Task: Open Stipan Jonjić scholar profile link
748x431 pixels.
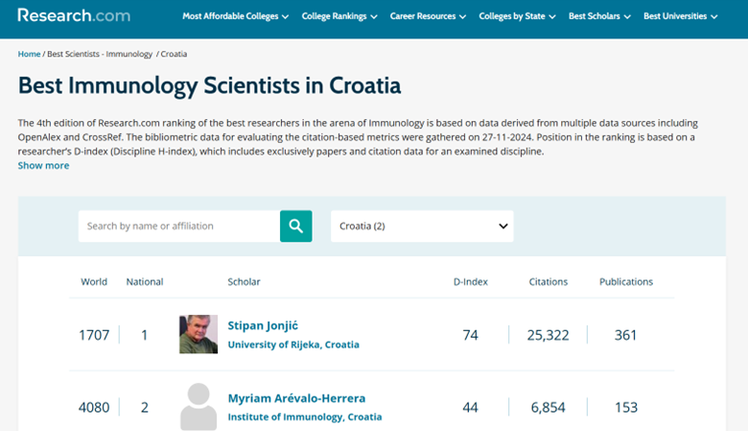Action: click(x=263, y=325)
